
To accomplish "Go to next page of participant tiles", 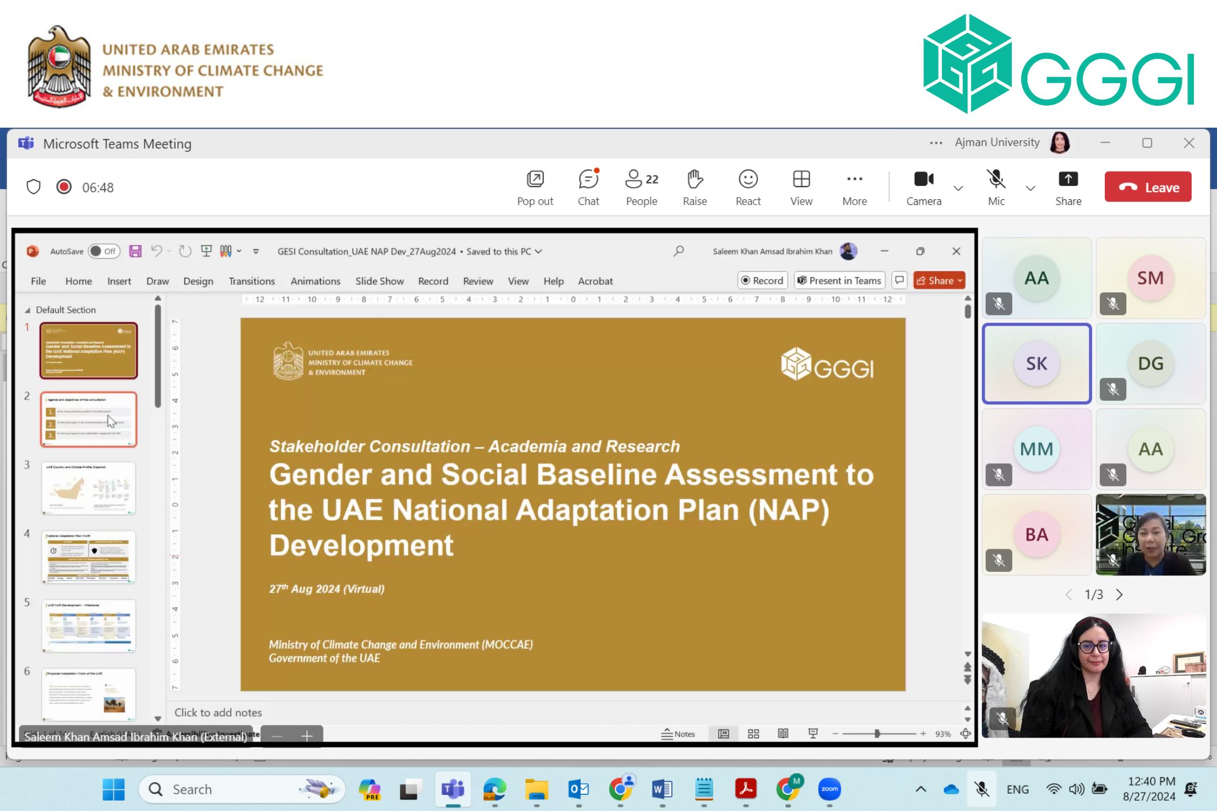I will 1119,594.
